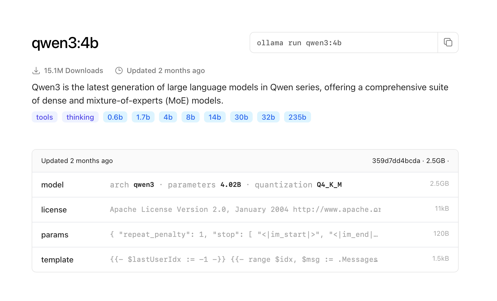Click the 359d7dd4bcda digest hash
The image size is (497, 301).
pyautogui.click(x=396, y=161)
